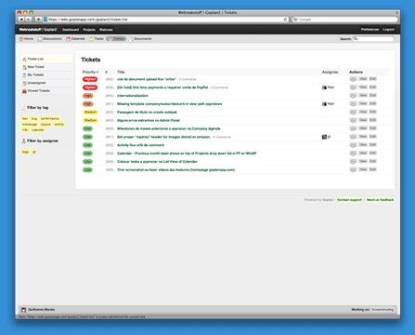Click View in the 'Set proper expires' row
The height and width of the screenshot is (335, 415).
(x=363, y=137)
